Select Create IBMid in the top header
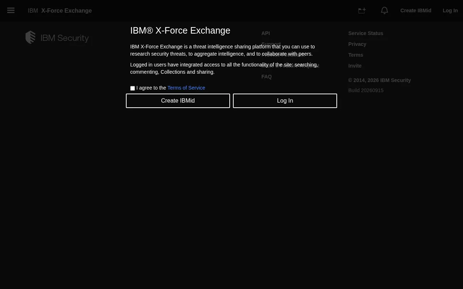Image resolution: width=463 pixels, height=289 pixels. click(416, 10)
